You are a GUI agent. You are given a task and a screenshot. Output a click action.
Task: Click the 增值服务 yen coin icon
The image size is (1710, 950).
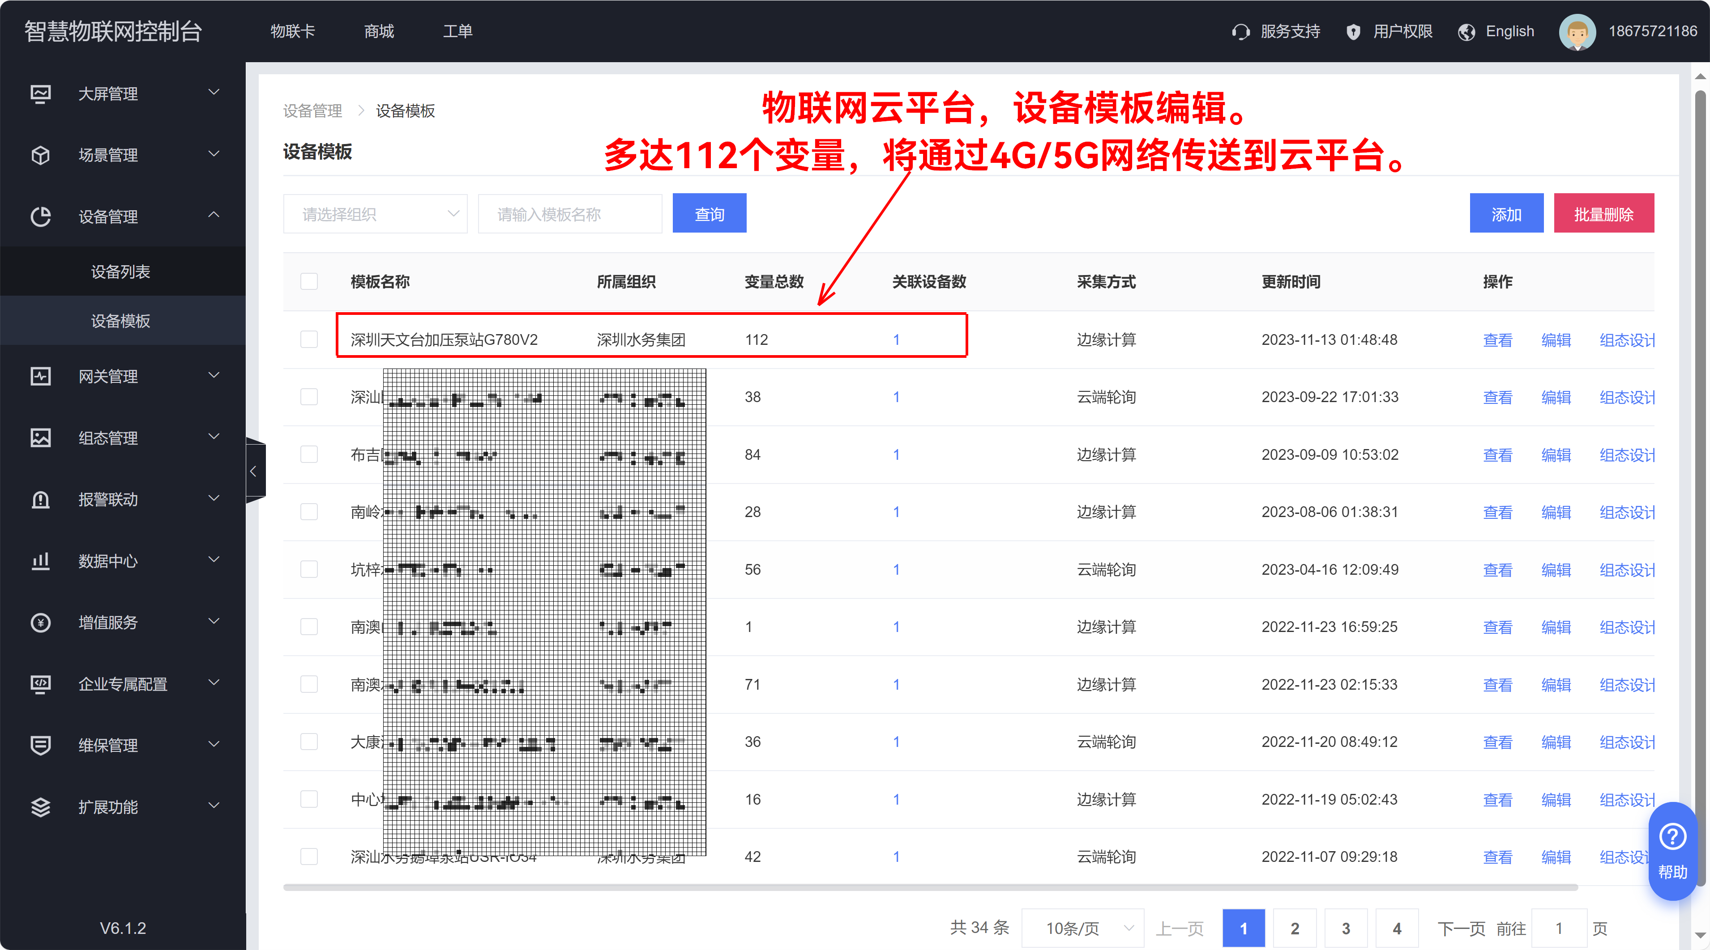tap(40, 622)
